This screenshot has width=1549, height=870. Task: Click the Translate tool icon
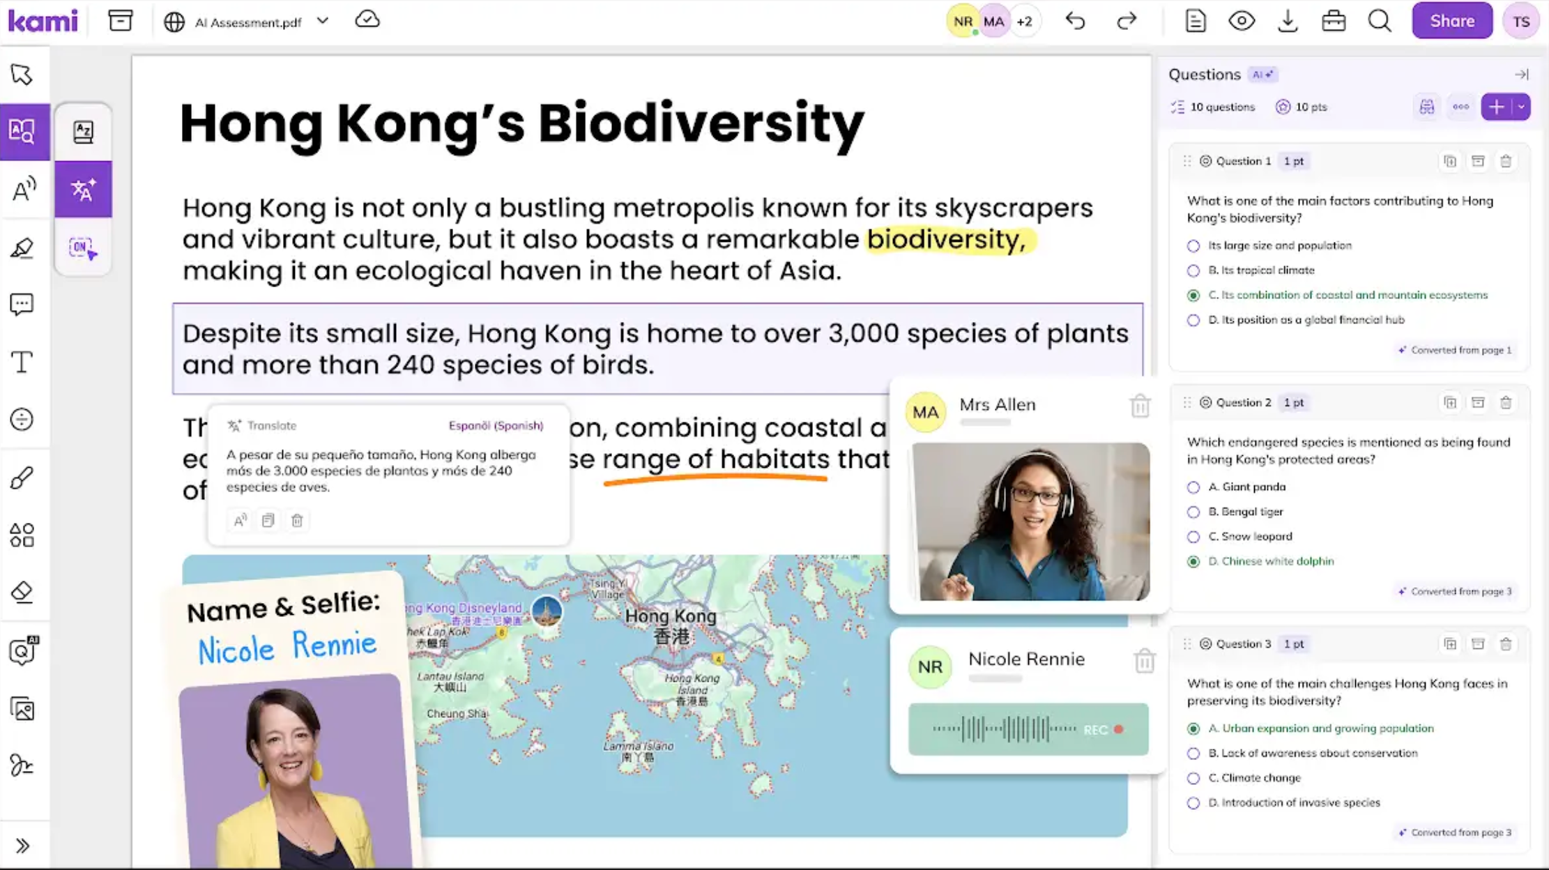(x=83, y=190)
